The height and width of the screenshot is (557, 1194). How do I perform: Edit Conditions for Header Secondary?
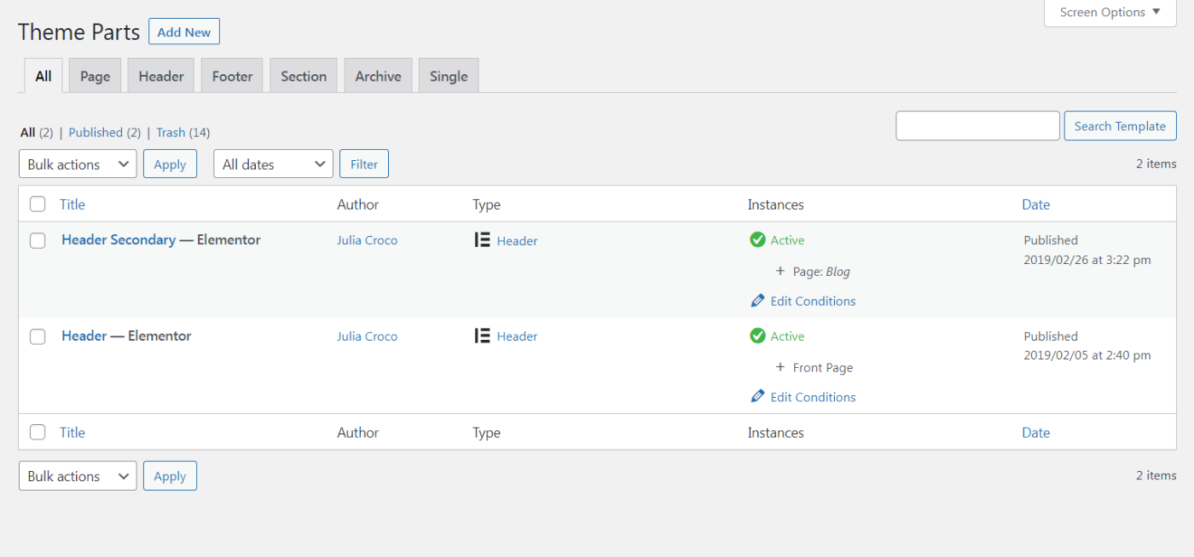click(813, 301)
